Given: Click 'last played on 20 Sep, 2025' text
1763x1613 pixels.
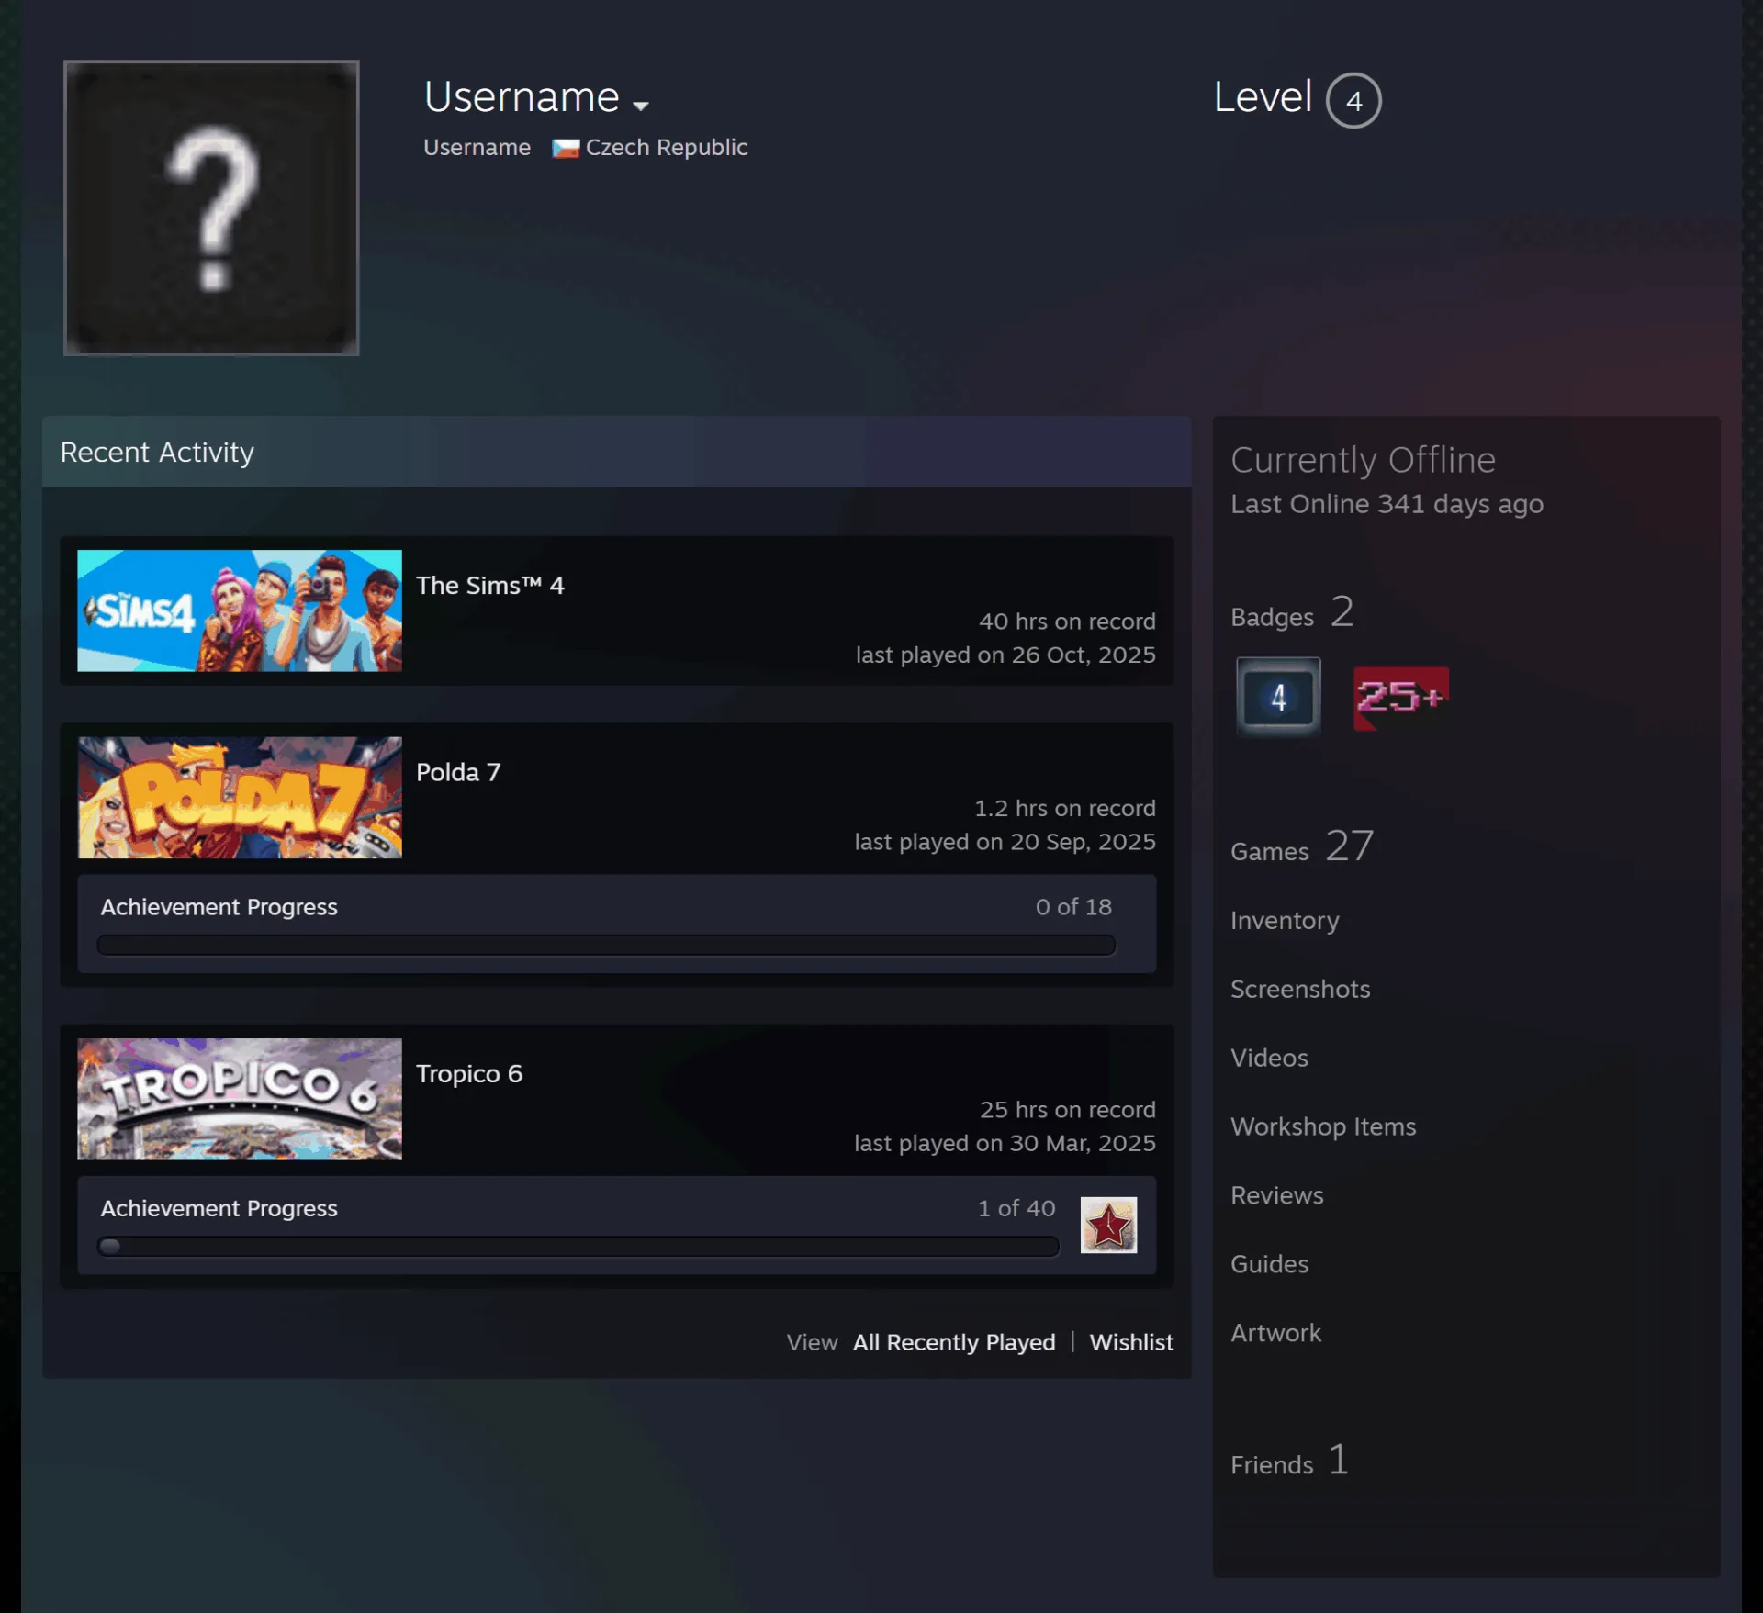Looking at the screenshot, I should [x=1005, y=842].
